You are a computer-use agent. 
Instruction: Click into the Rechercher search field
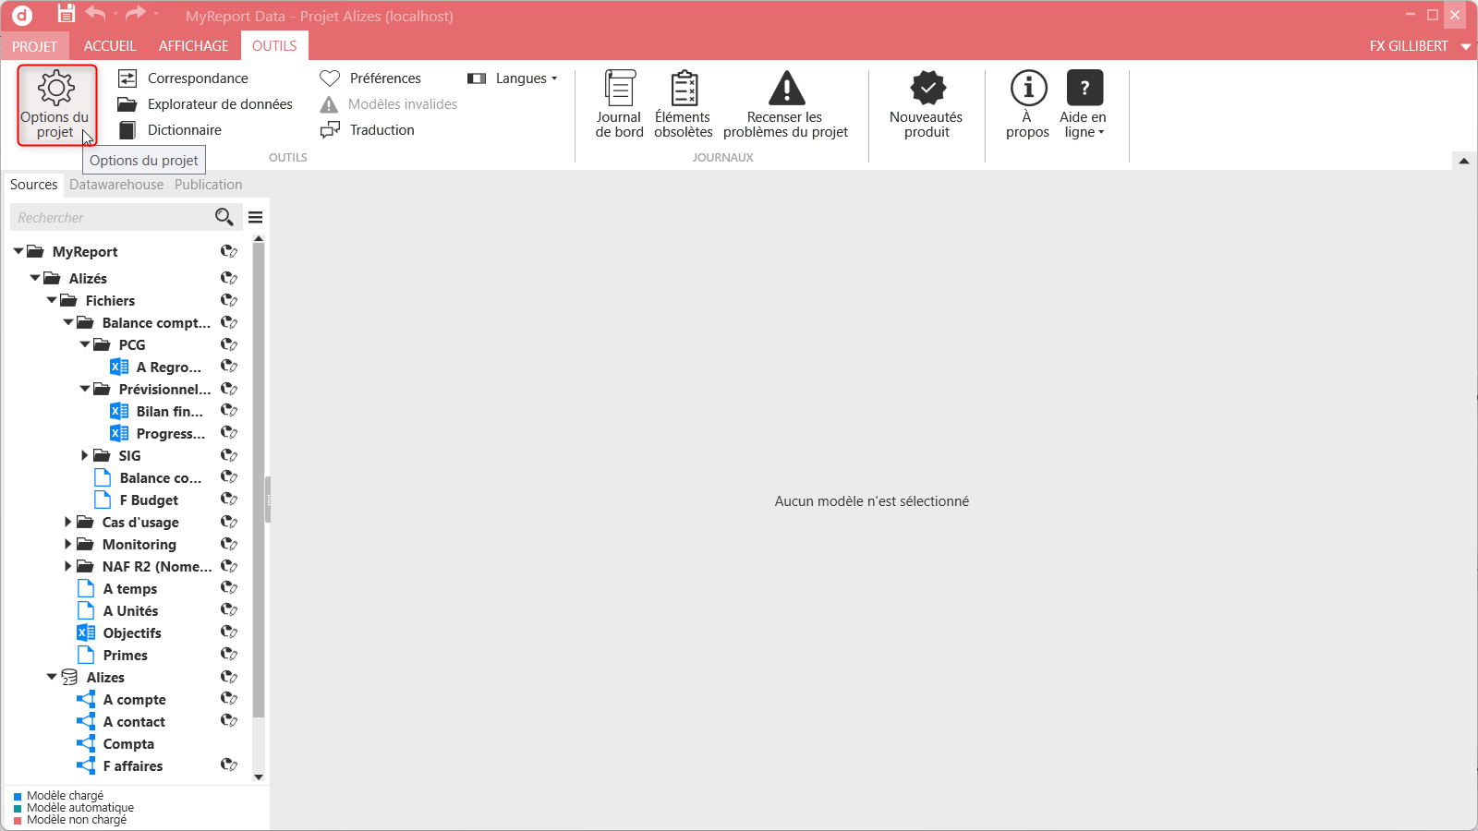[113, 218]
